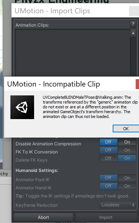
Task: Click inside the empty Animation Clips list
Action: [x=73, y=53]
